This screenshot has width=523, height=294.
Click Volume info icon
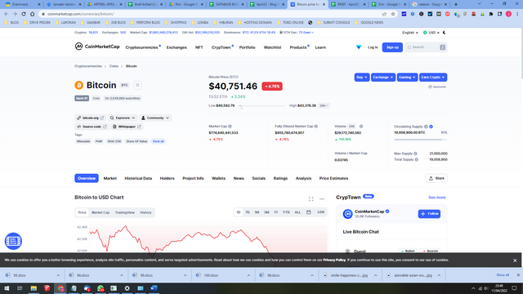pos(361,127)
